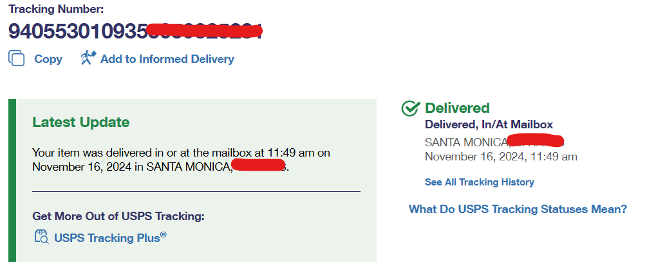Click the Tracking Number label
Image resolution: width=647 pixels, height=265 pixels.
[x=56, y=9]
